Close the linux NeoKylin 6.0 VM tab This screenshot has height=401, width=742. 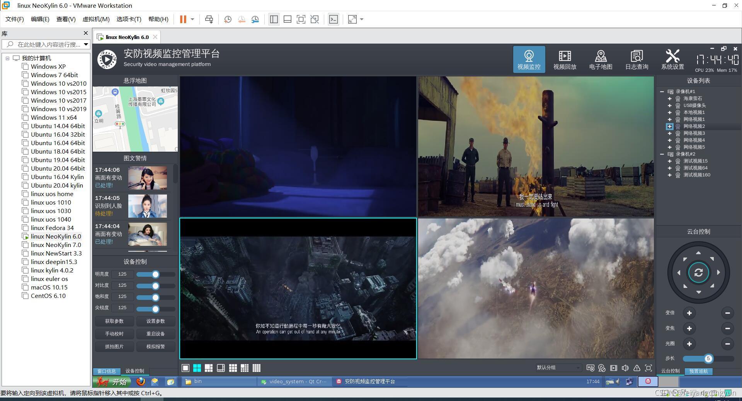click(x=155, y=37)
